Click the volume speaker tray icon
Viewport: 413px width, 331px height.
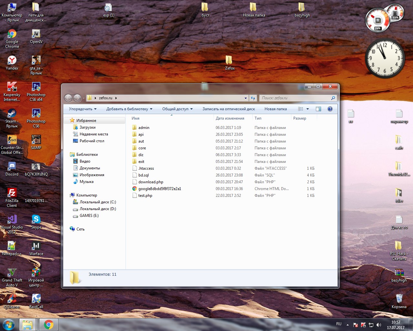[378, 325]
